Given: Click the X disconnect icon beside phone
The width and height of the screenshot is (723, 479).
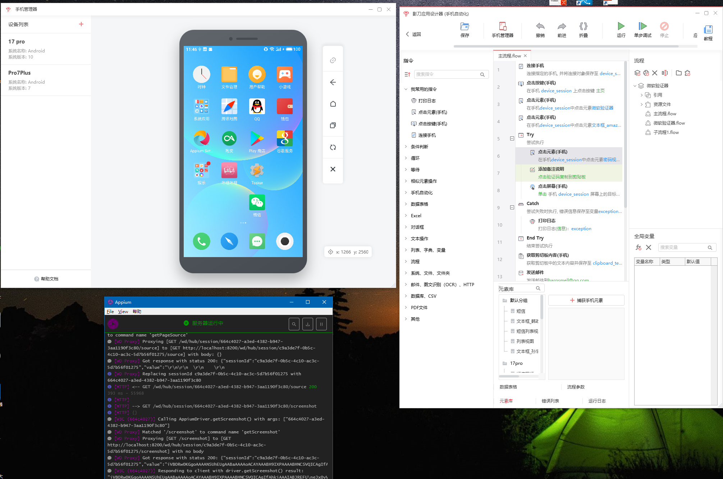Looking at the screenshot, I should (333, 169).
